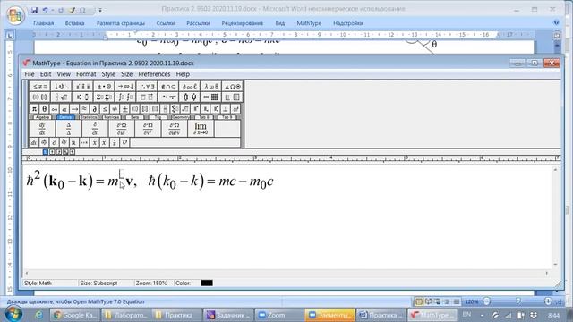The width and height of the screenshot is (573, 322).
Task: Open the logical symbols palette
Action: tap(147, 86)
